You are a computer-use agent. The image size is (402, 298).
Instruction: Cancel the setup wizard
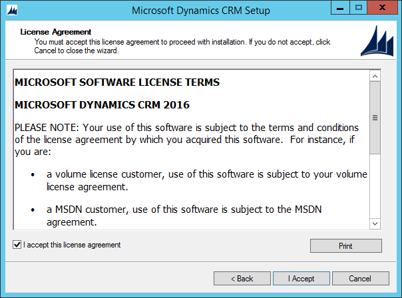[x=361, y=279]
